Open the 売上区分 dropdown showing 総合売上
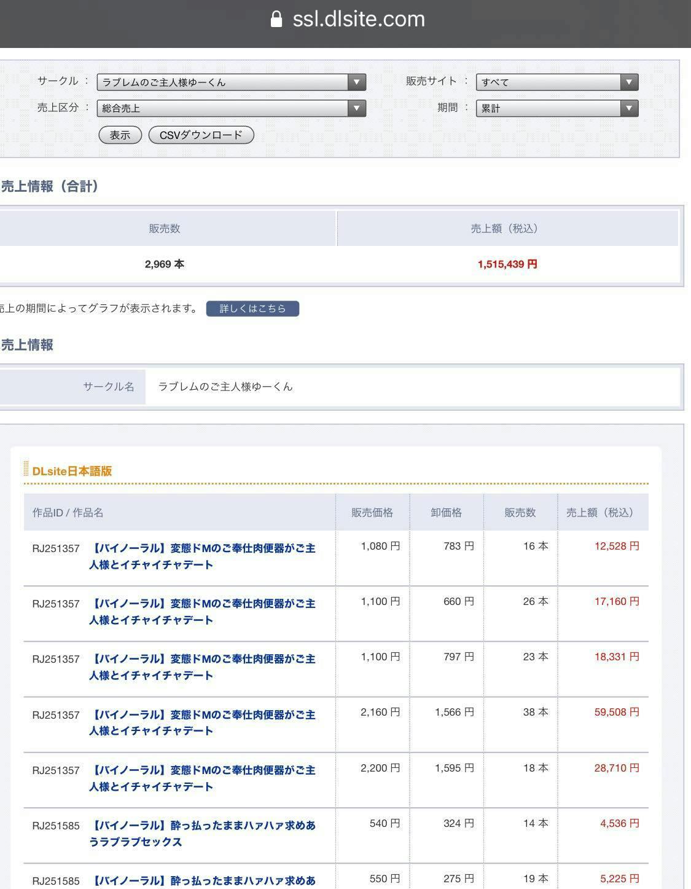Screen dimensions: 691x889 pos(232,108)
